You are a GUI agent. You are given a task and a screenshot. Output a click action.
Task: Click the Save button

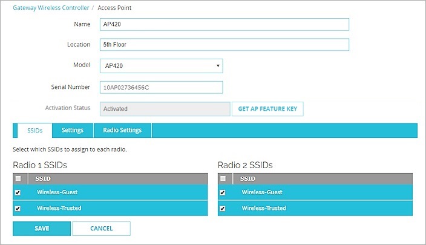coord(42,229)
